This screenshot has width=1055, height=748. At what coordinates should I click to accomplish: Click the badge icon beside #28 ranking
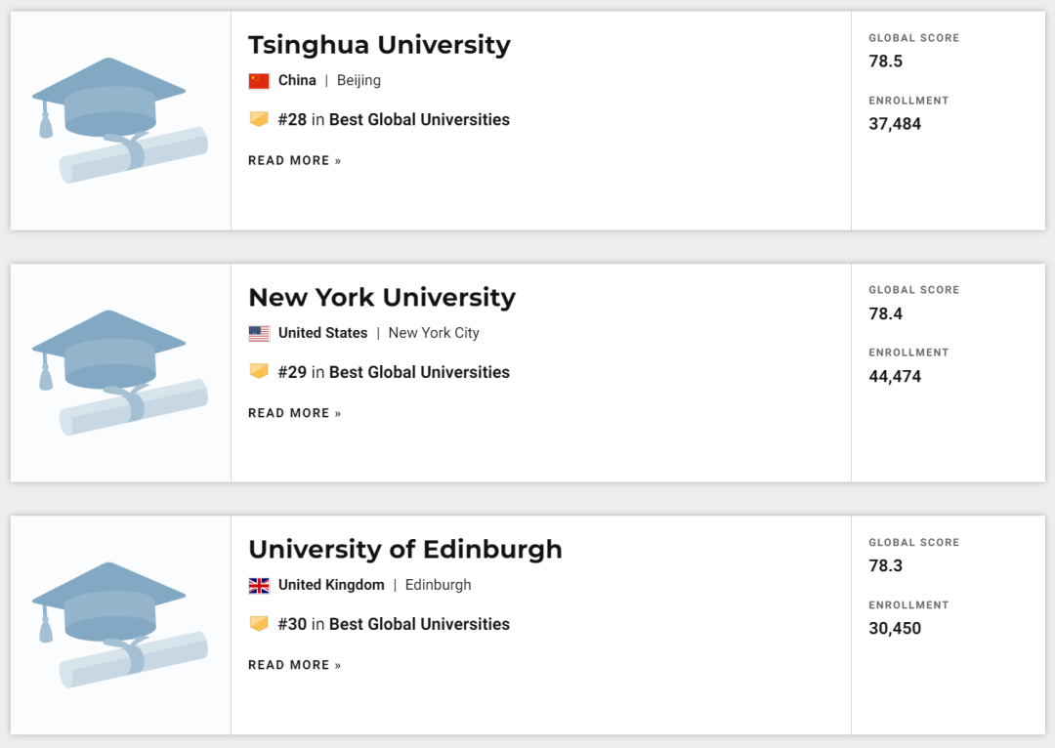[259, 119]
